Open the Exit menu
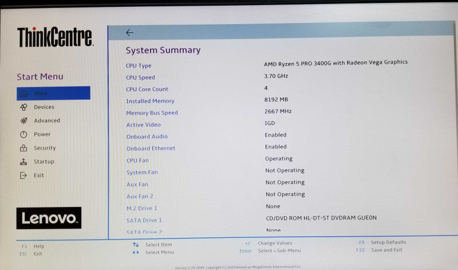Viewport: 458px width, 270px height. pos(39,175)
